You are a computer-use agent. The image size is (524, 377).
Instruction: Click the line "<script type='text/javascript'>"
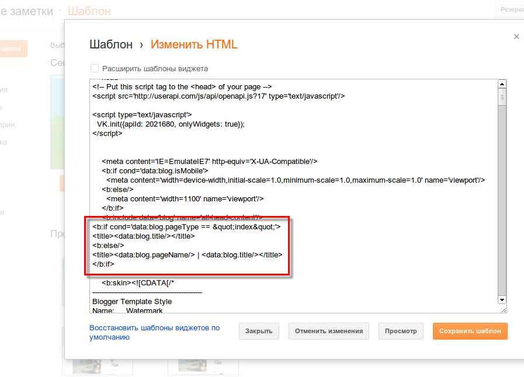click(142, 115)
